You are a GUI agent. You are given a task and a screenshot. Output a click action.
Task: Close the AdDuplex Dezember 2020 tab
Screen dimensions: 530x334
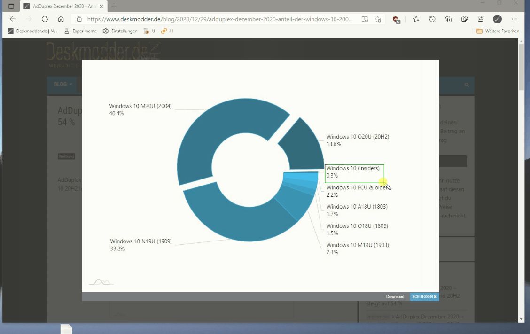pyautogui.click(x=101, y=6)
